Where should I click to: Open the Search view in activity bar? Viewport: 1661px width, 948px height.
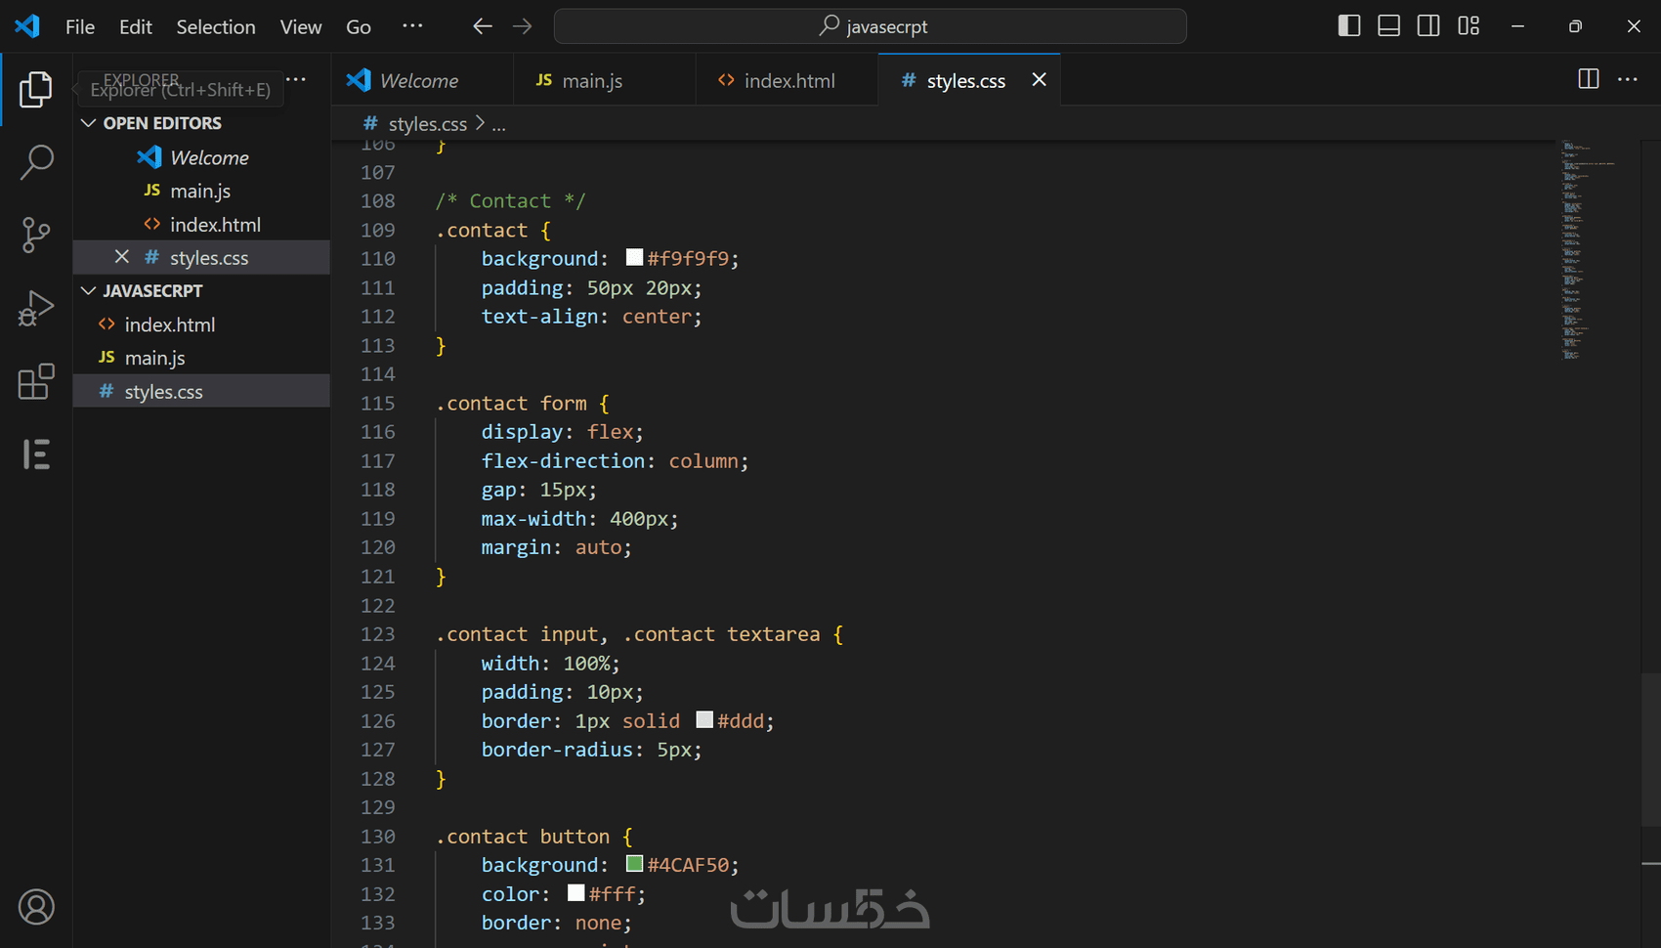click(36, 162)
